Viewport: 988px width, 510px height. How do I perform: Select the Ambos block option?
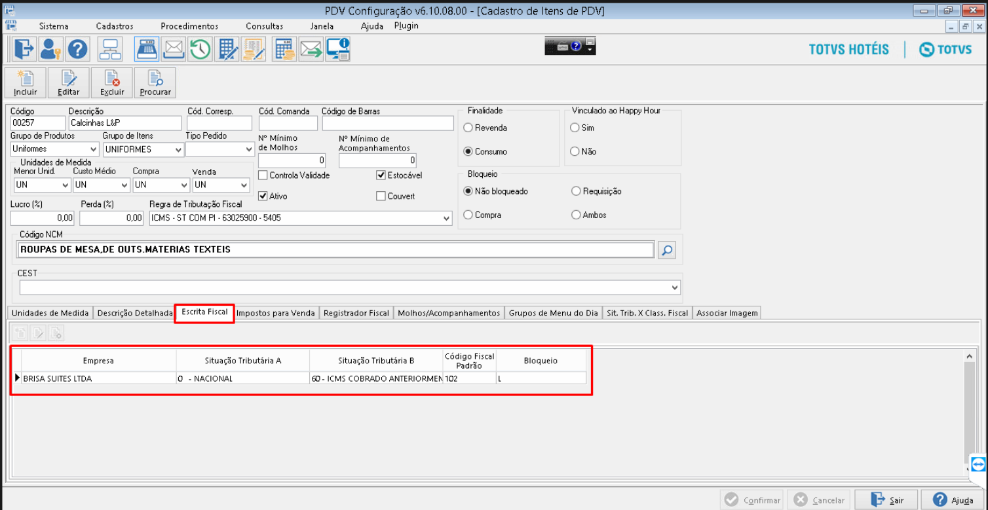tap(576, 215)
